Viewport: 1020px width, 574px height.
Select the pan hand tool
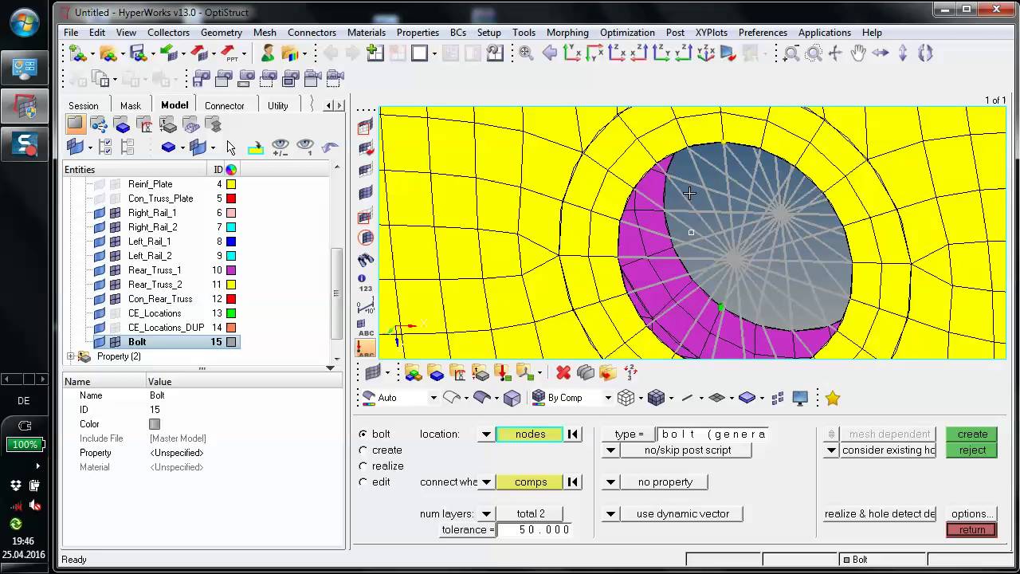857,53
